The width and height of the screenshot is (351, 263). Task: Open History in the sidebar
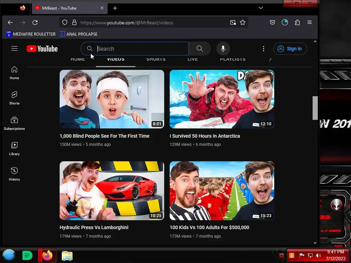[14, 174]
